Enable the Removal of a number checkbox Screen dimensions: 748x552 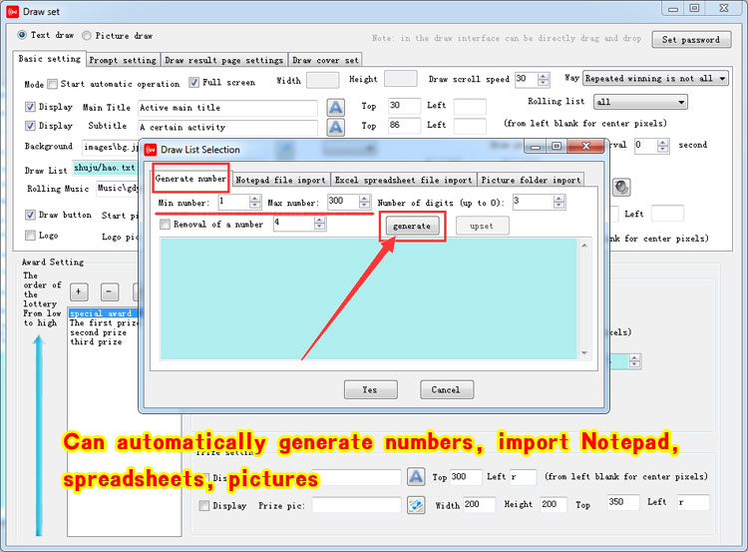[166, 225]
